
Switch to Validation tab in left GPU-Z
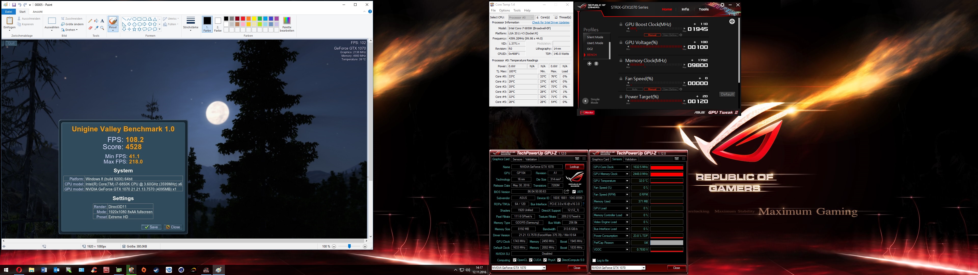coord(531,159)
